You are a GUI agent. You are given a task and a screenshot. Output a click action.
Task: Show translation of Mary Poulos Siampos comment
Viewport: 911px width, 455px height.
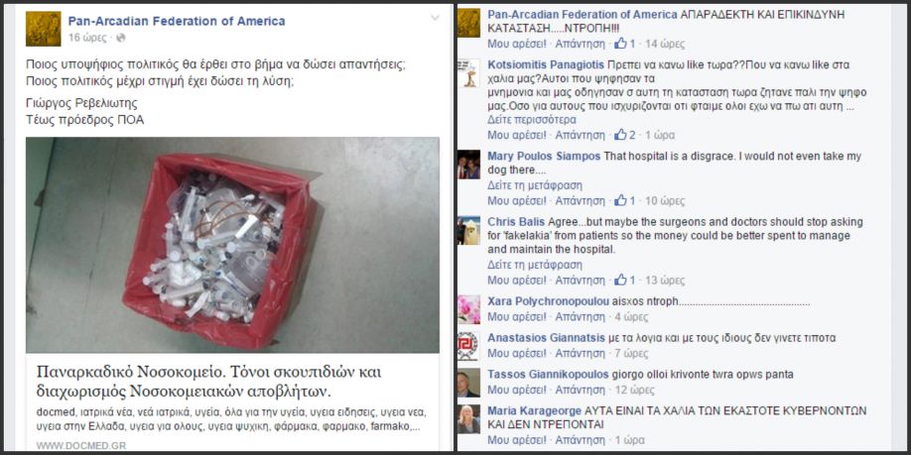(x=535, y=185)
